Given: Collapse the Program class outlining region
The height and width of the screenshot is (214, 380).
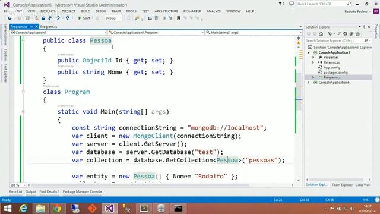Looking at the screenshot, I should (x=23, y=92).
